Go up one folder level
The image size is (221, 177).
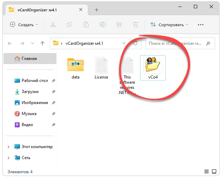(42, 43)
